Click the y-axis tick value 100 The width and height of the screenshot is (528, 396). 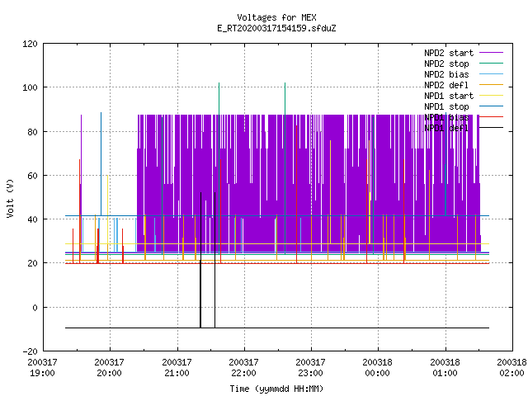[x=30, y=87]
